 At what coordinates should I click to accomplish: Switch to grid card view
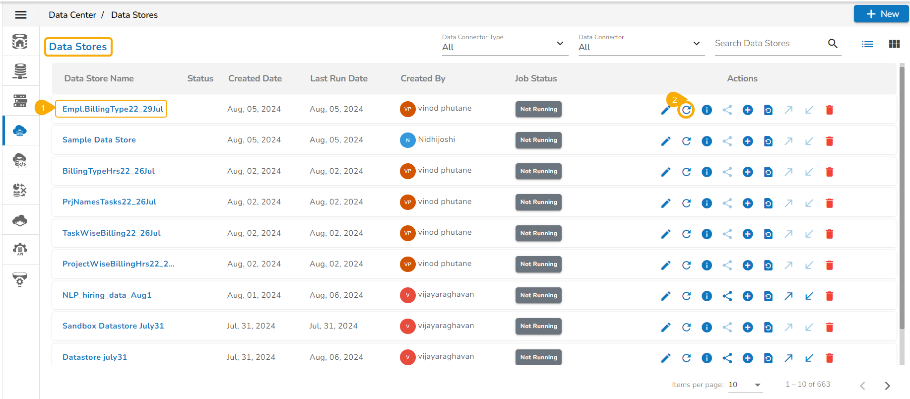894,44
